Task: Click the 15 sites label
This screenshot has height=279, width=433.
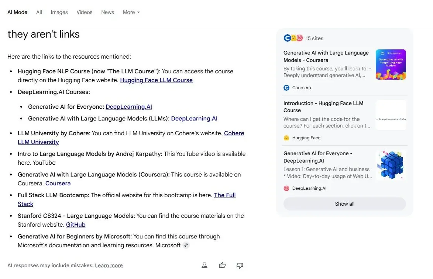Action: (x=314, y=38)
